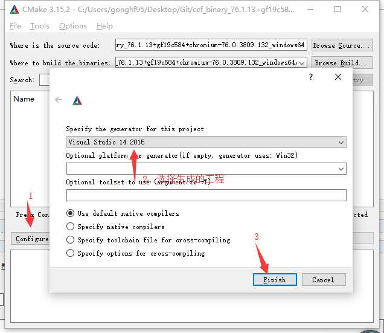Click the Cancel button
This screenshot has height=333, width=384.
(324, 280)
